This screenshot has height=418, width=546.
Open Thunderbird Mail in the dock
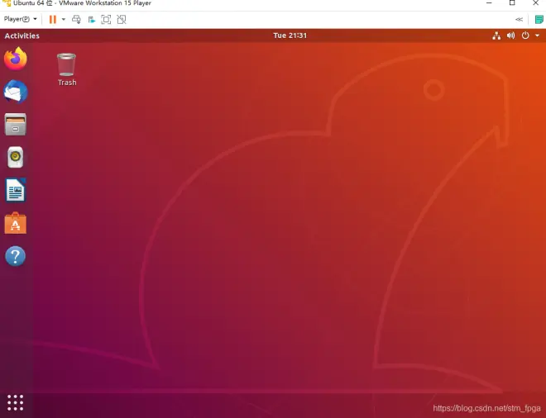[16, 92]
